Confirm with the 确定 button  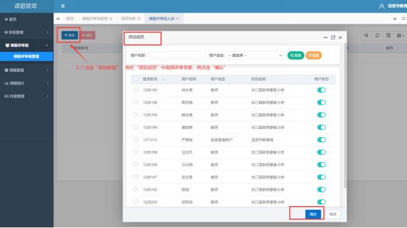[x=313, y=214]
